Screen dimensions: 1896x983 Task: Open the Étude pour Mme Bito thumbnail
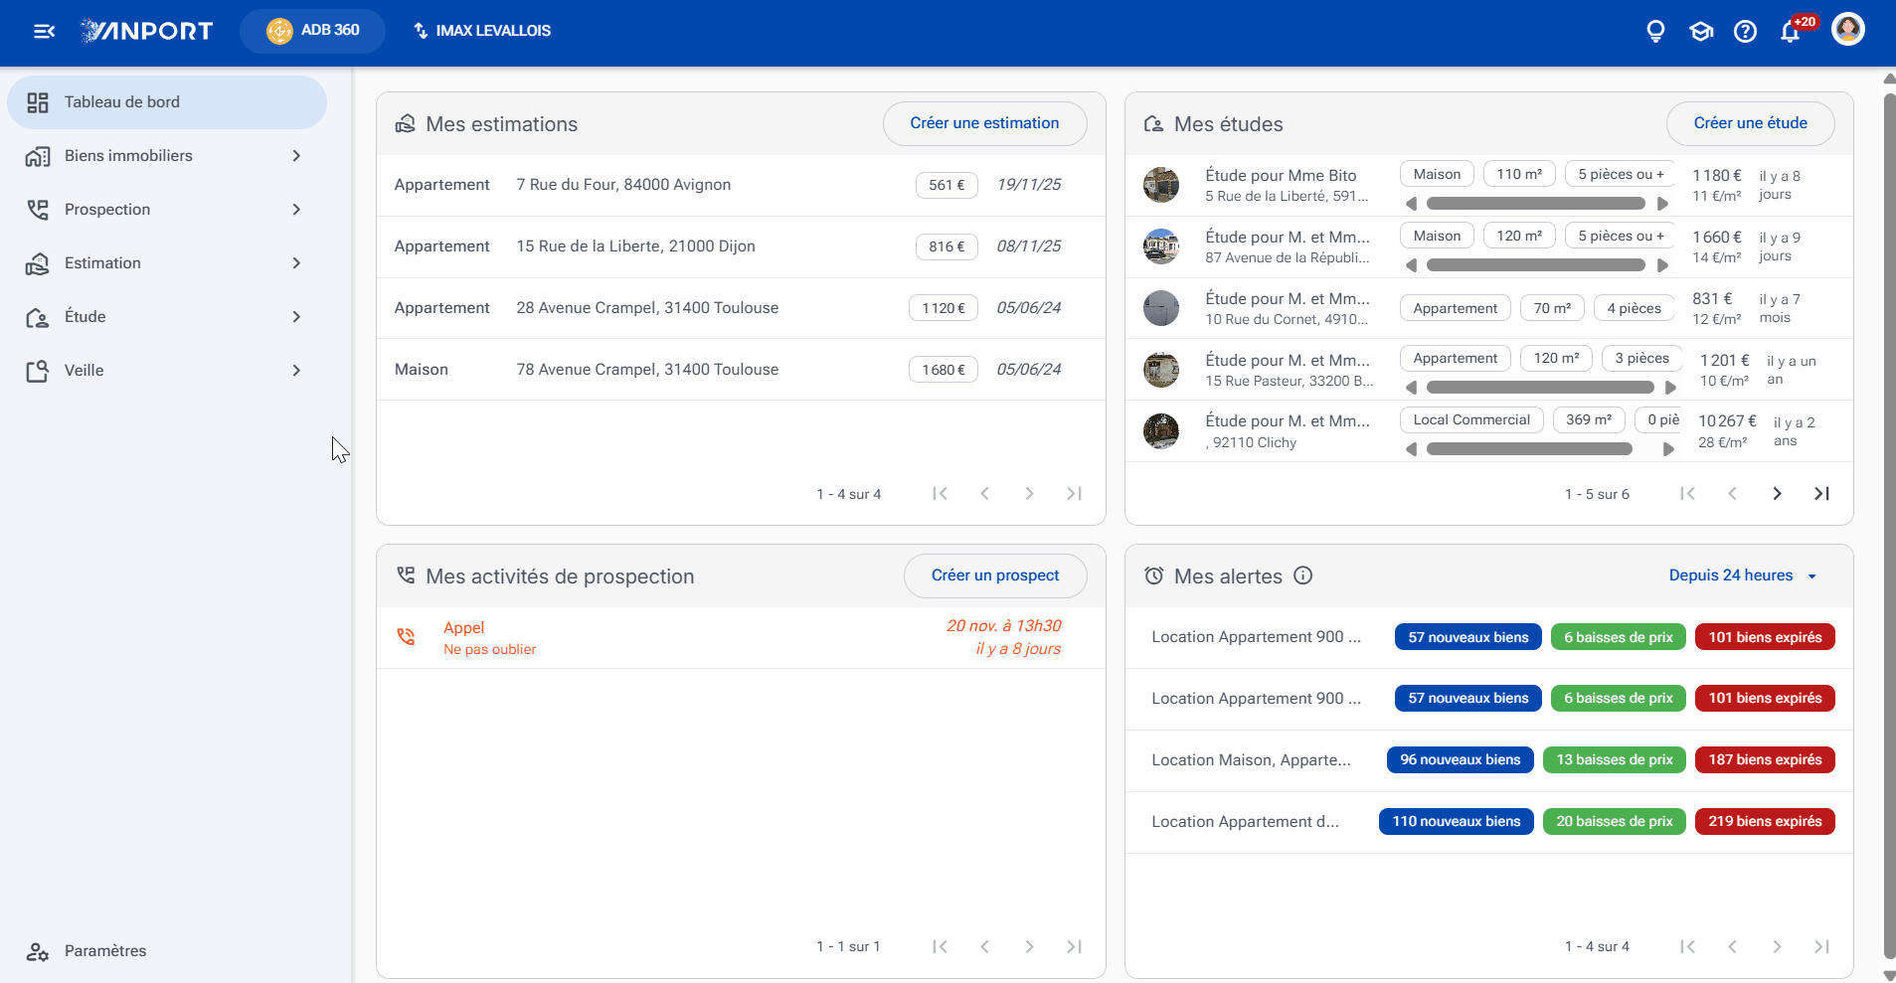click(x=1161, y=185)
